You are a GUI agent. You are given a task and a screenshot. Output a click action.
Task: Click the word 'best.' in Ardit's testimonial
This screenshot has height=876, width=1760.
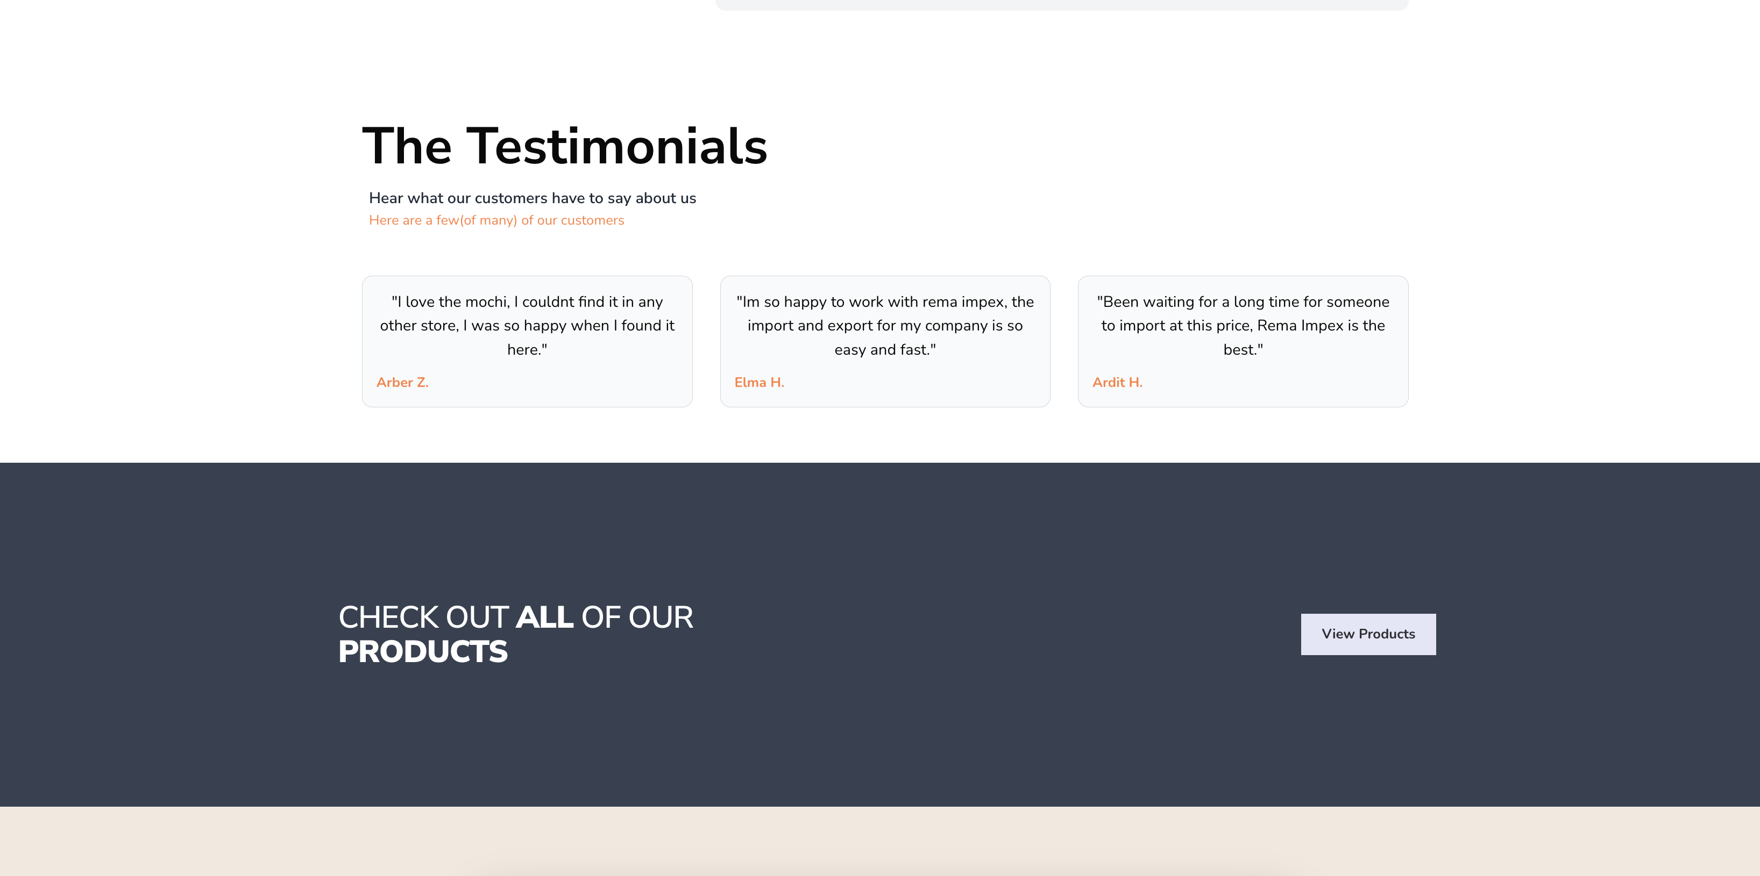click(x=1243, y=349)
